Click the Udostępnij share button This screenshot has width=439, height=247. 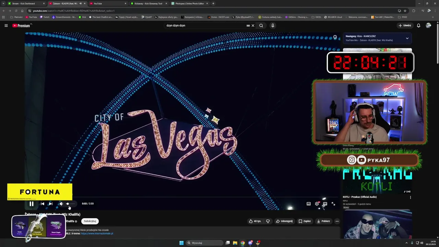tap(284, 221)
